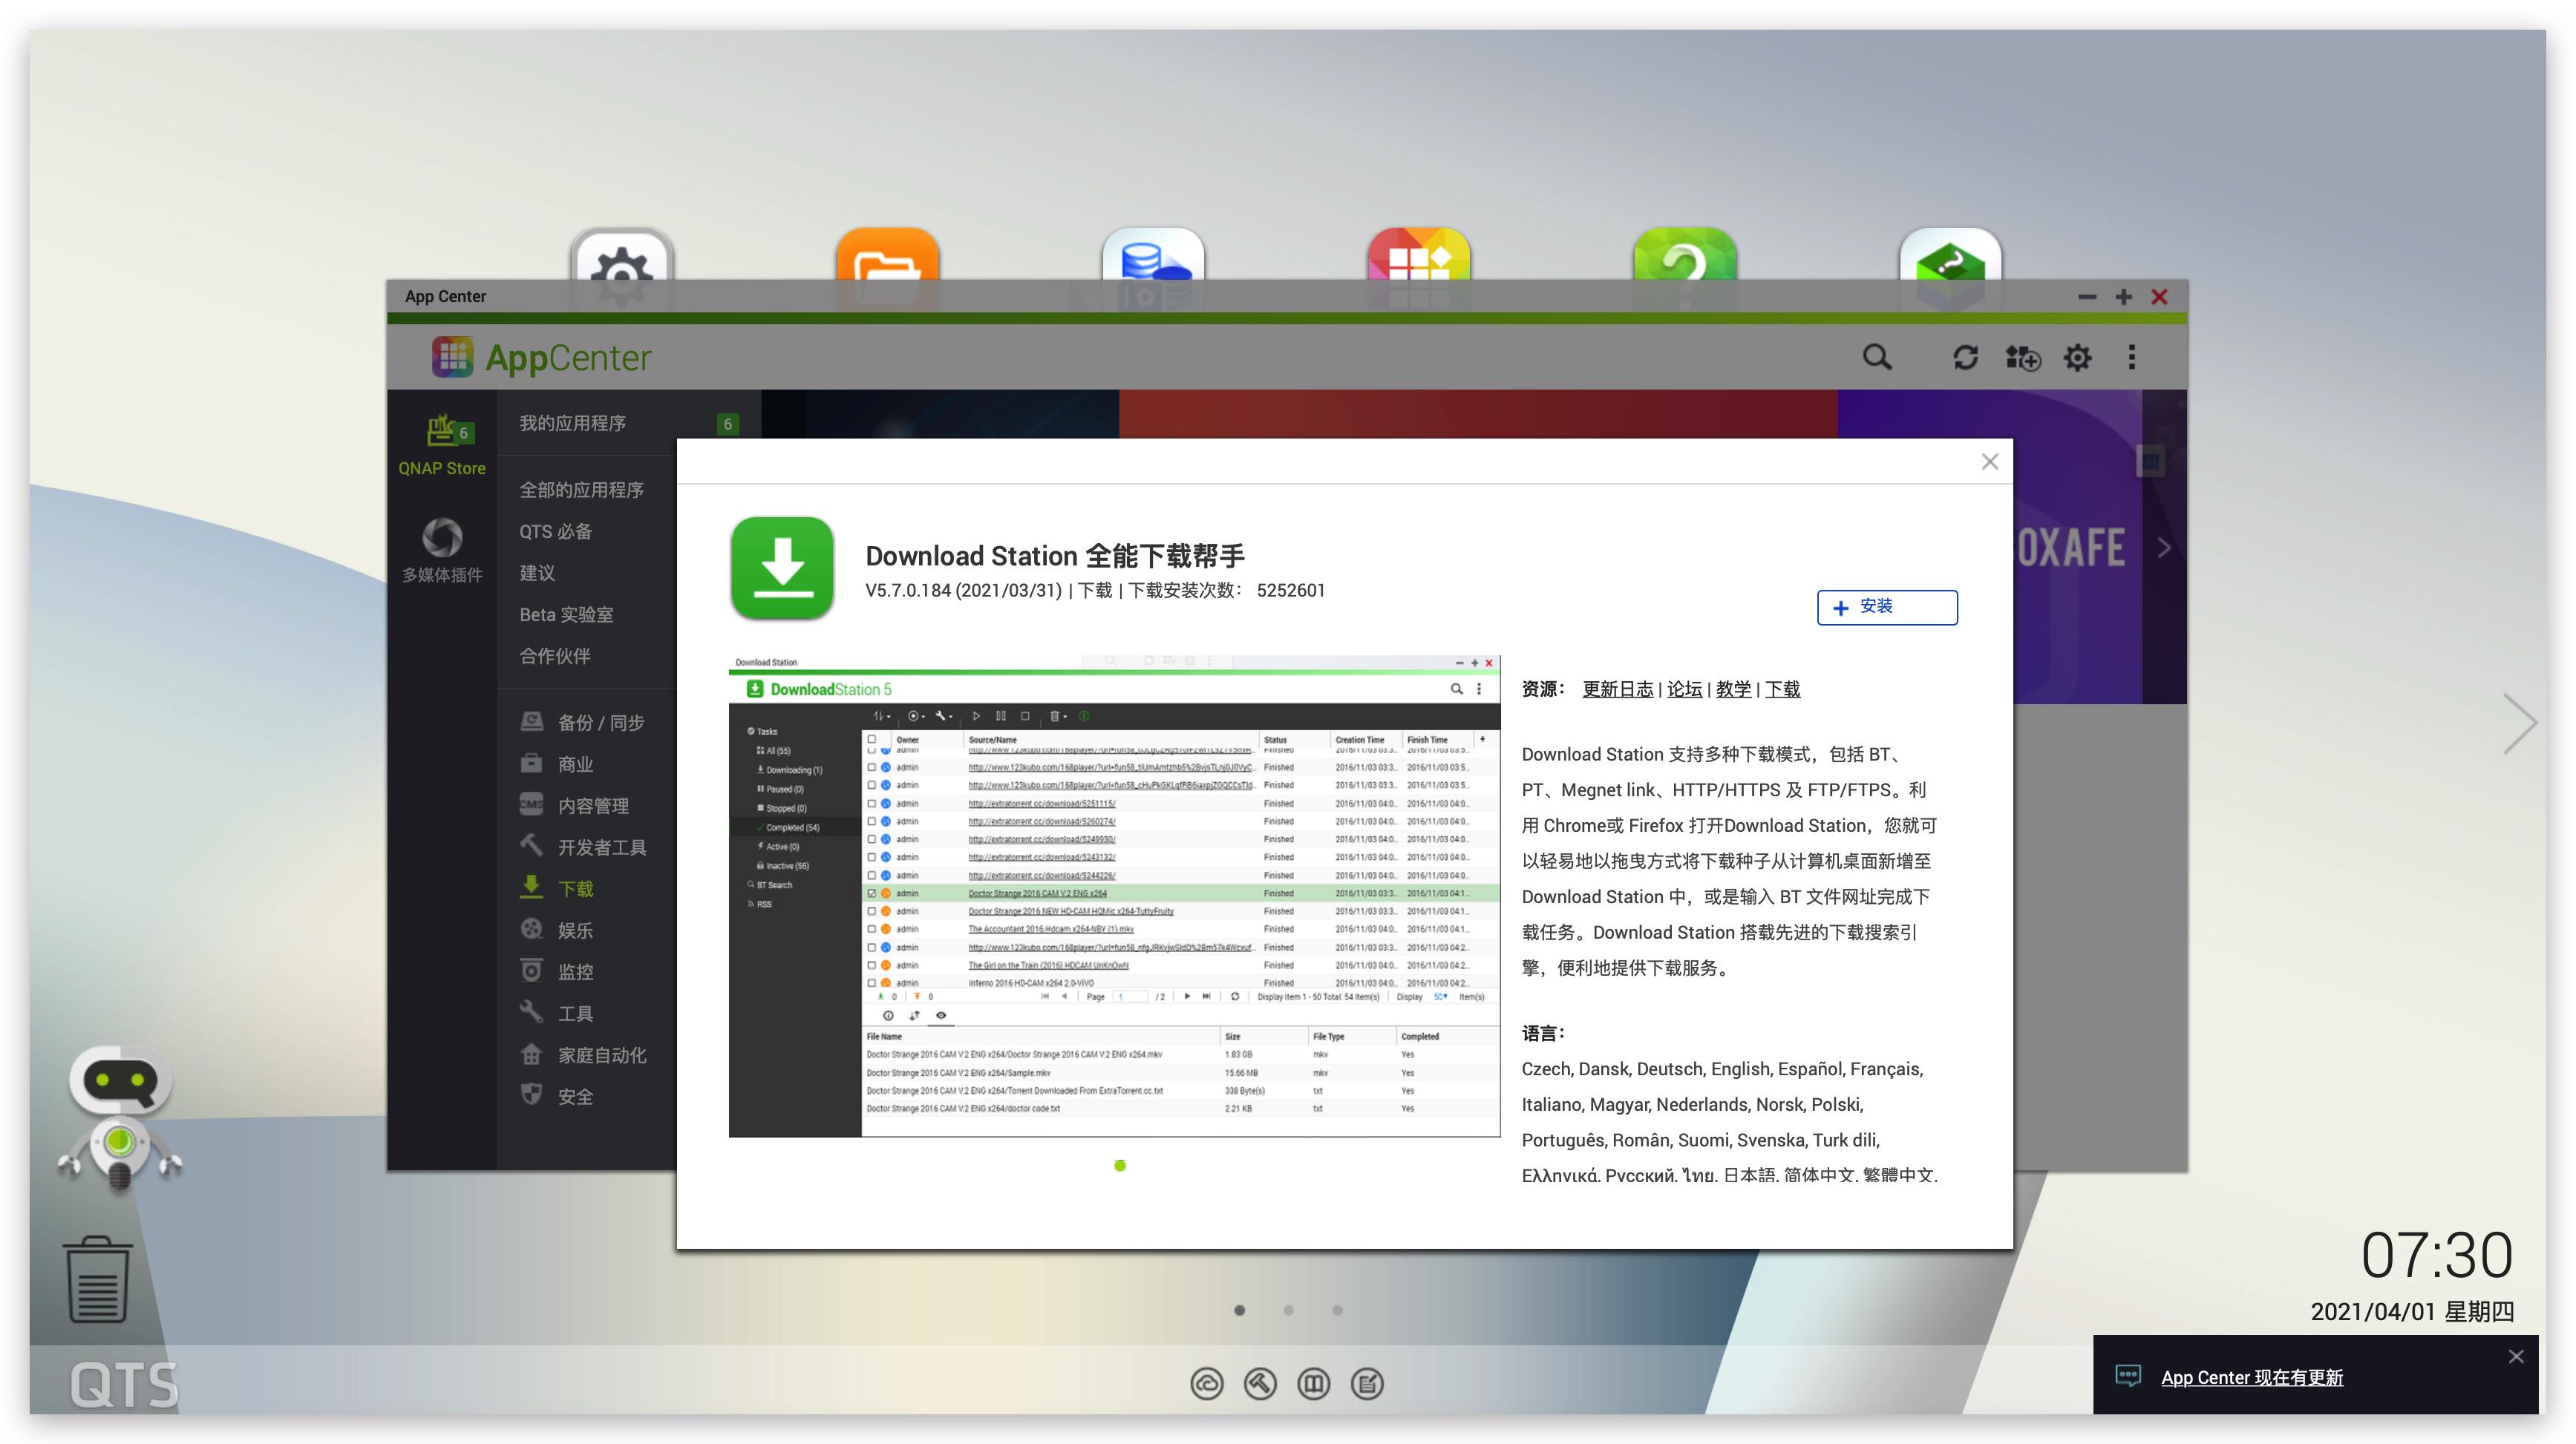Open the 娱乐 category

(x=574, y=929)
